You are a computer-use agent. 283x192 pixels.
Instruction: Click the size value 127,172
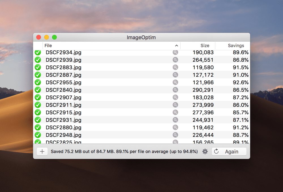(x=203, y=75)
